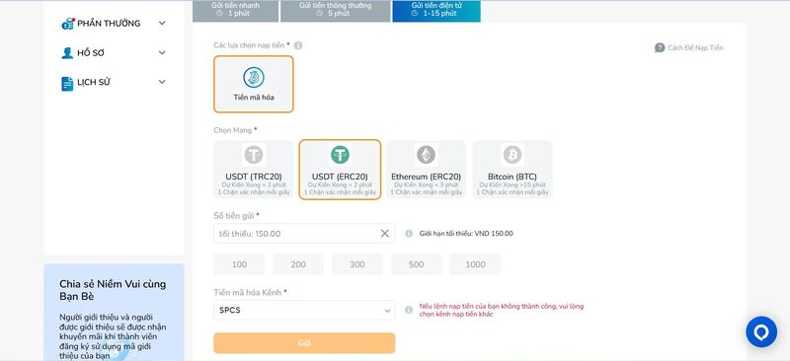Submit deposit with Gửi button
This screenshot has height=361, width=790.
304,343
